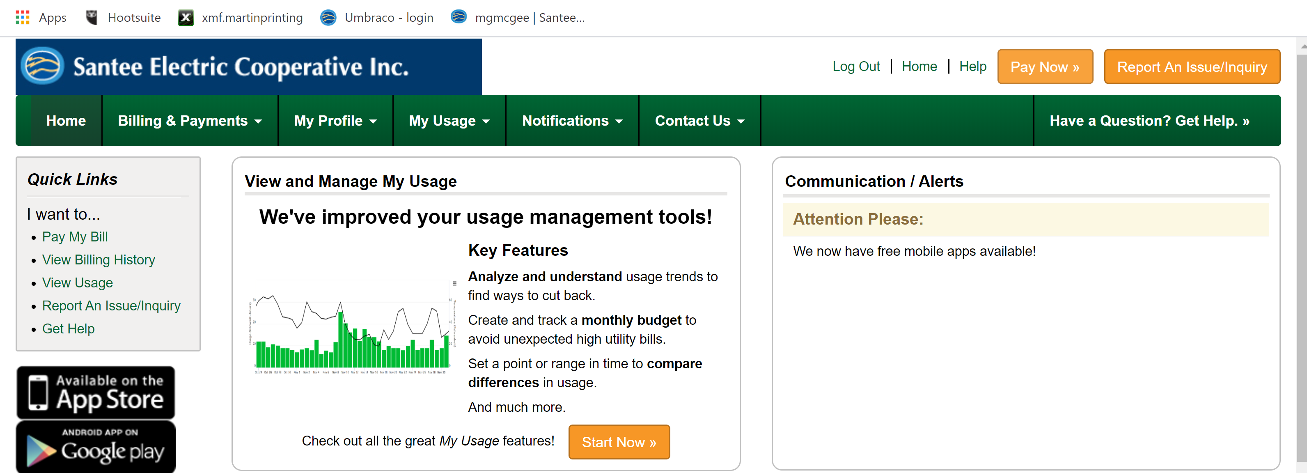Expand the My Profile dropdown menu
1307x473 pixels.
click(335, 121)
